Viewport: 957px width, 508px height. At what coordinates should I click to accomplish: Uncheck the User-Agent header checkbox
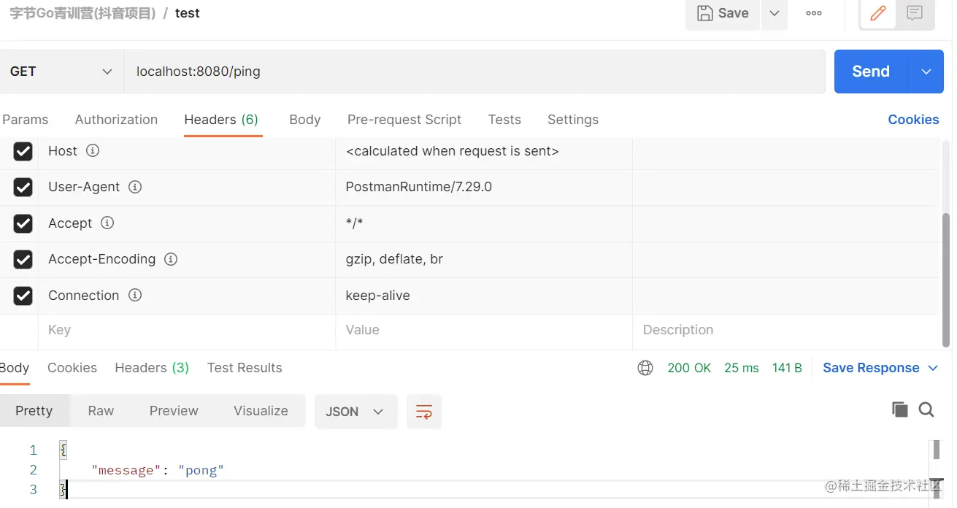click(23, 187)
